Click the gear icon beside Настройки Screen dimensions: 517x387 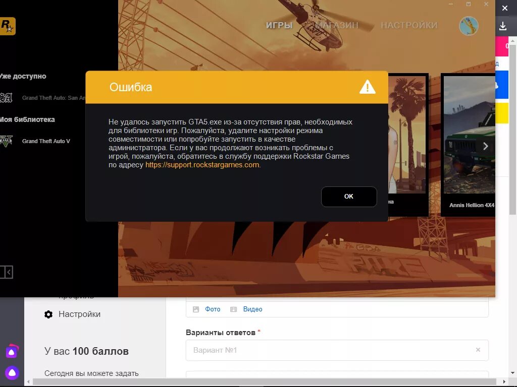(48, 314)
